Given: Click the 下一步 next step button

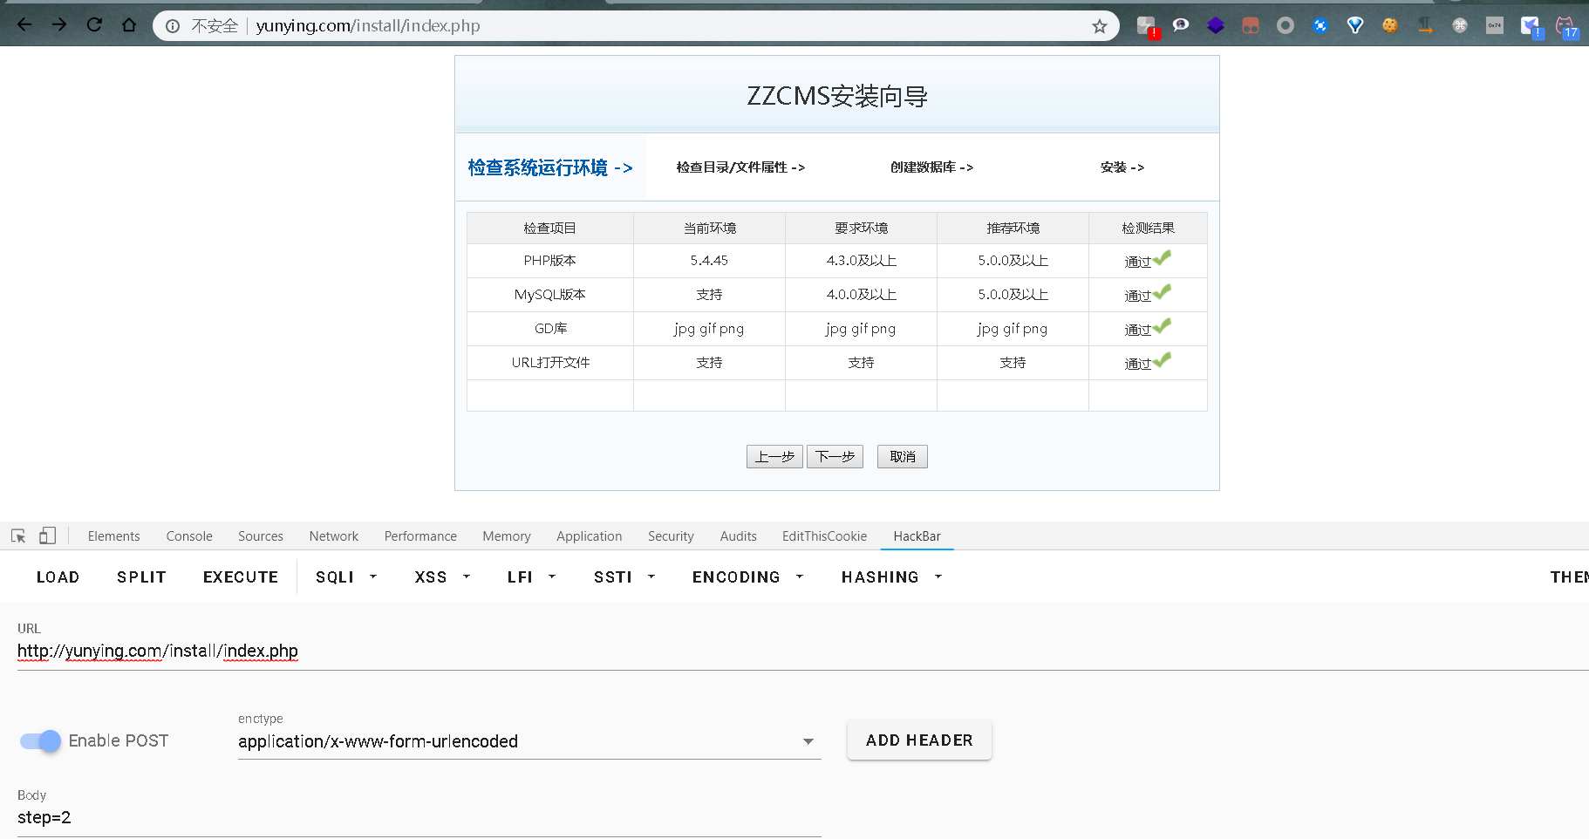Looking at the screenshot, I should click(x=835, y=456).
